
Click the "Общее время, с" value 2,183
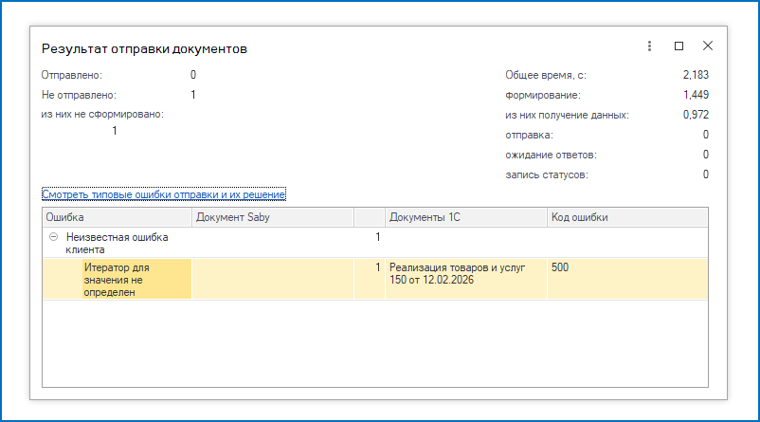click(695, 75)
